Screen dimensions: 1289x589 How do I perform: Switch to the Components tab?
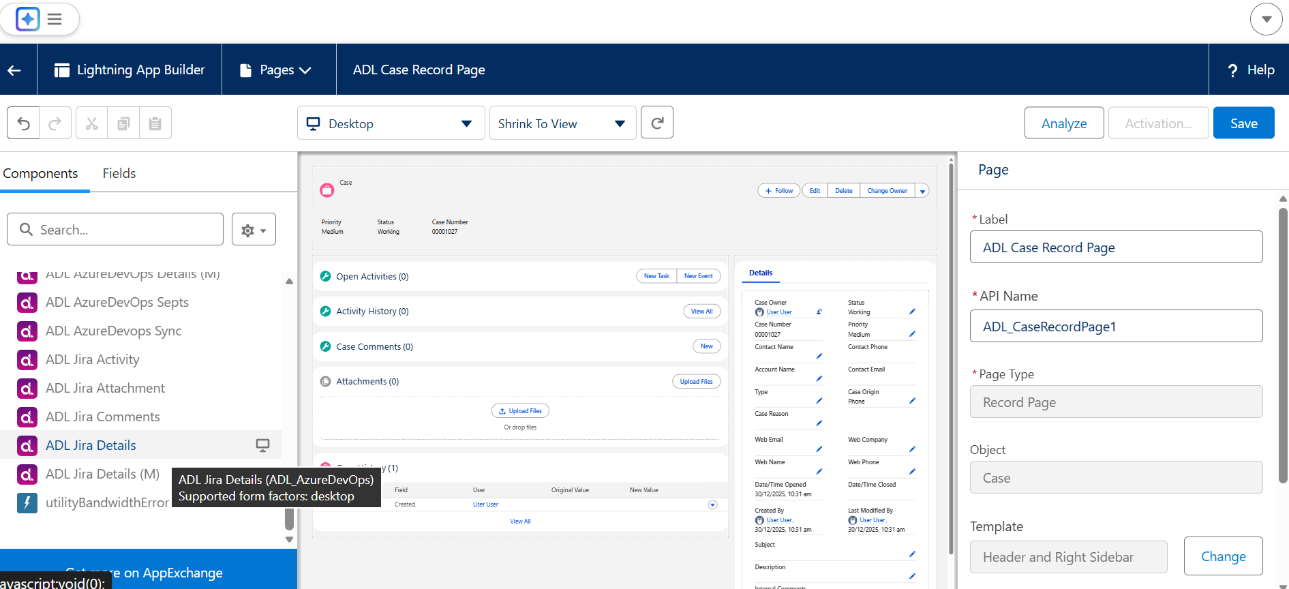pyautogui.click(x=40, y=173)
